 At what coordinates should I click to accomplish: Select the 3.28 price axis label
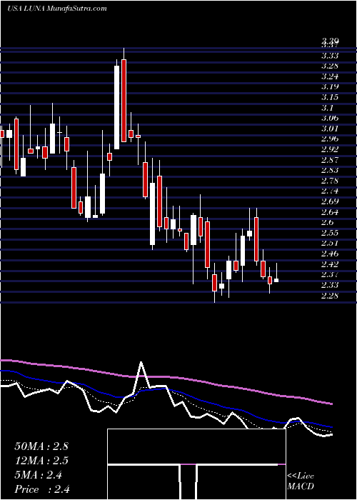pos(330,66)
